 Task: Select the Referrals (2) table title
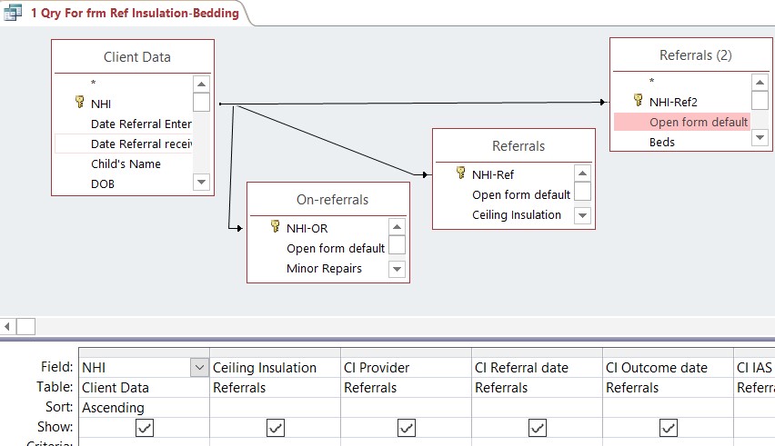coord(696,55)
